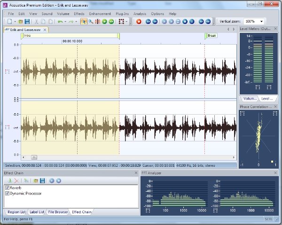Fast forward with the first blue forward button
The height and width of the screenshot is (225, 282).
pyautogui.click(x=201, y=22)
